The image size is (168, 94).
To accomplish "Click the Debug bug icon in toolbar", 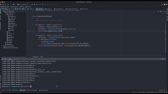I will click(x=32, y=4).
